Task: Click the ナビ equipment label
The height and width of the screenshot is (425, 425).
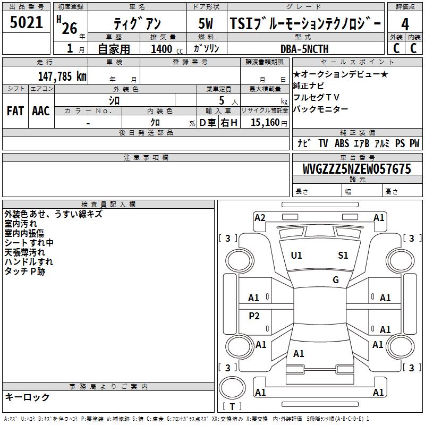Action: [x=304, y=143]
